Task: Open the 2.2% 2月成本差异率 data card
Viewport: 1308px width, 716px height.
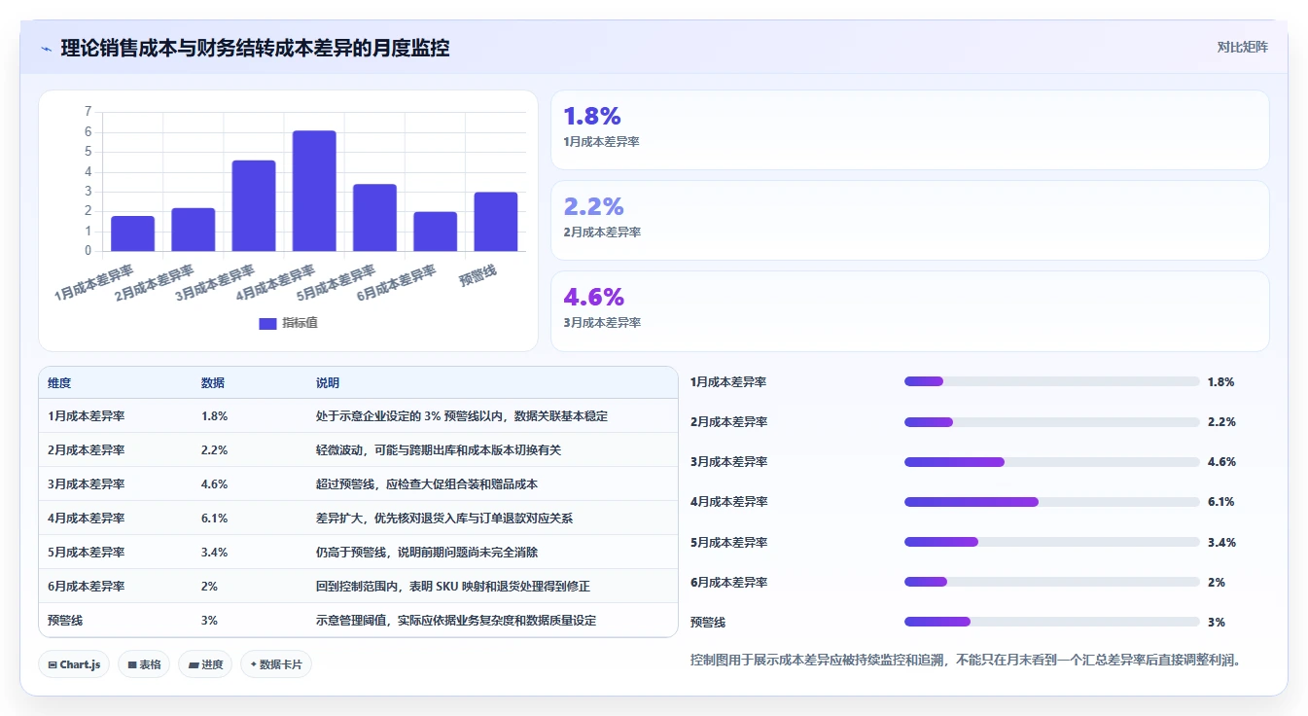Action: click(910, 221)
